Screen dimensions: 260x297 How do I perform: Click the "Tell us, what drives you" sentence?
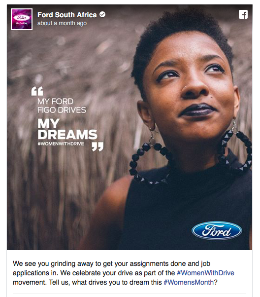point(133,282)
